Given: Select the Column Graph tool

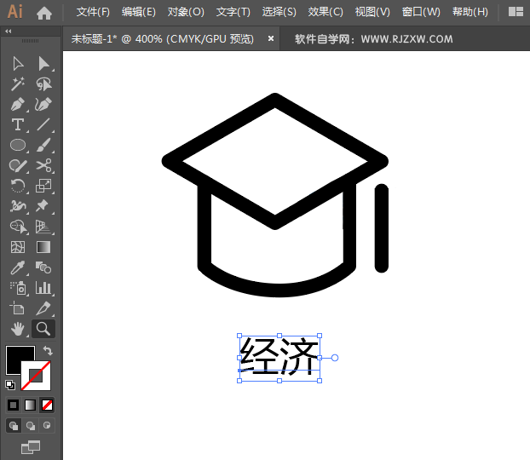Looking at the screenshot, I should tap(43, 288).
